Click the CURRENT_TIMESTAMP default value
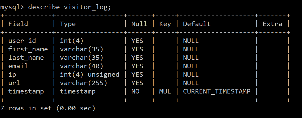The width and height of the screenshot is (302, 118). point(217,91)
